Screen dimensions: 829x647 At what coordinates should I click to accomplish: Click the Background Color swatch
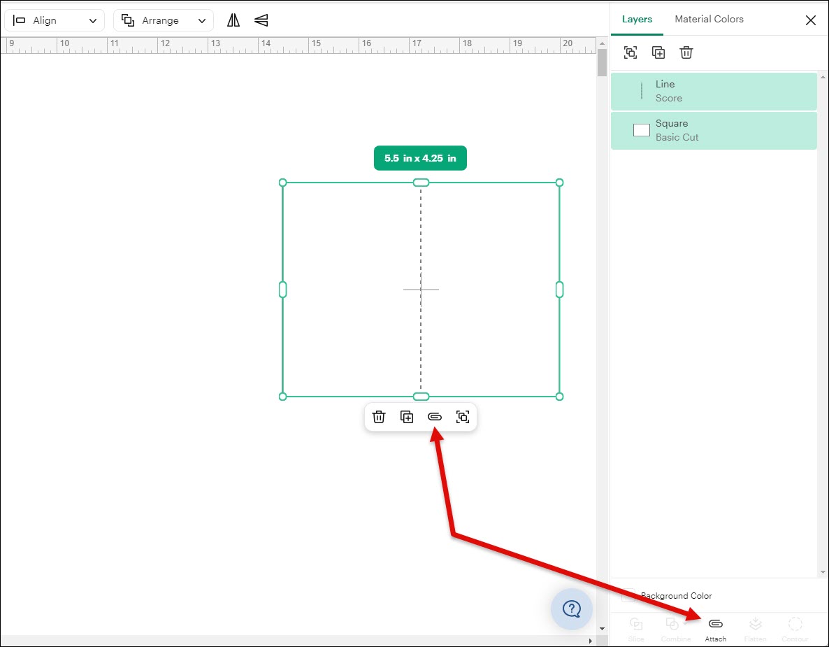coord(628,596)
